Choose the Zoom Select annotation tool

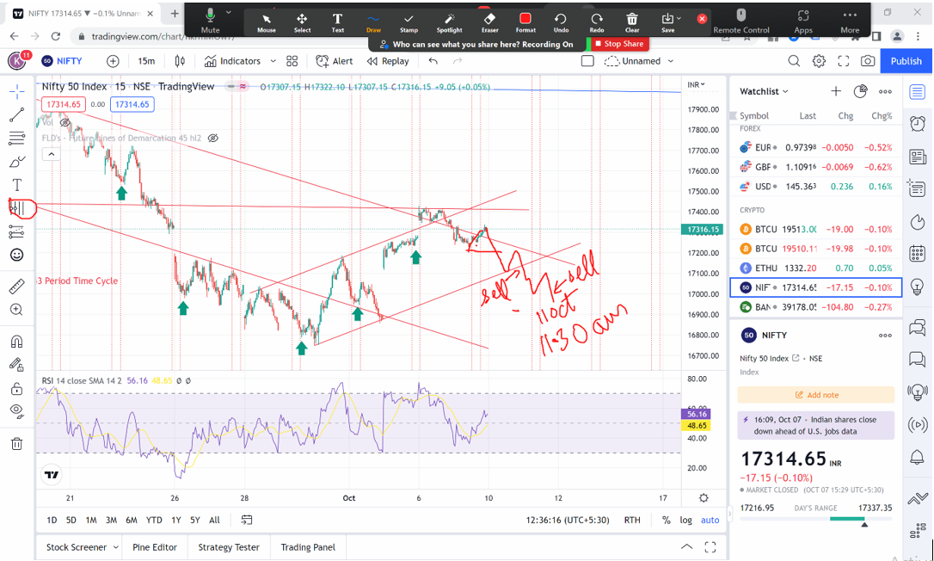coord(302,22)
